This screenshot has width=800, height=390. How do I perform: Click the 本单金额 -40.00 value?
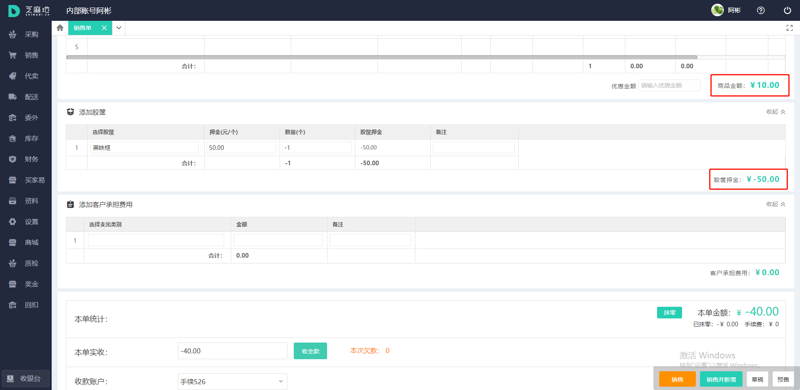pyautogui.click(x=762, y=312)
